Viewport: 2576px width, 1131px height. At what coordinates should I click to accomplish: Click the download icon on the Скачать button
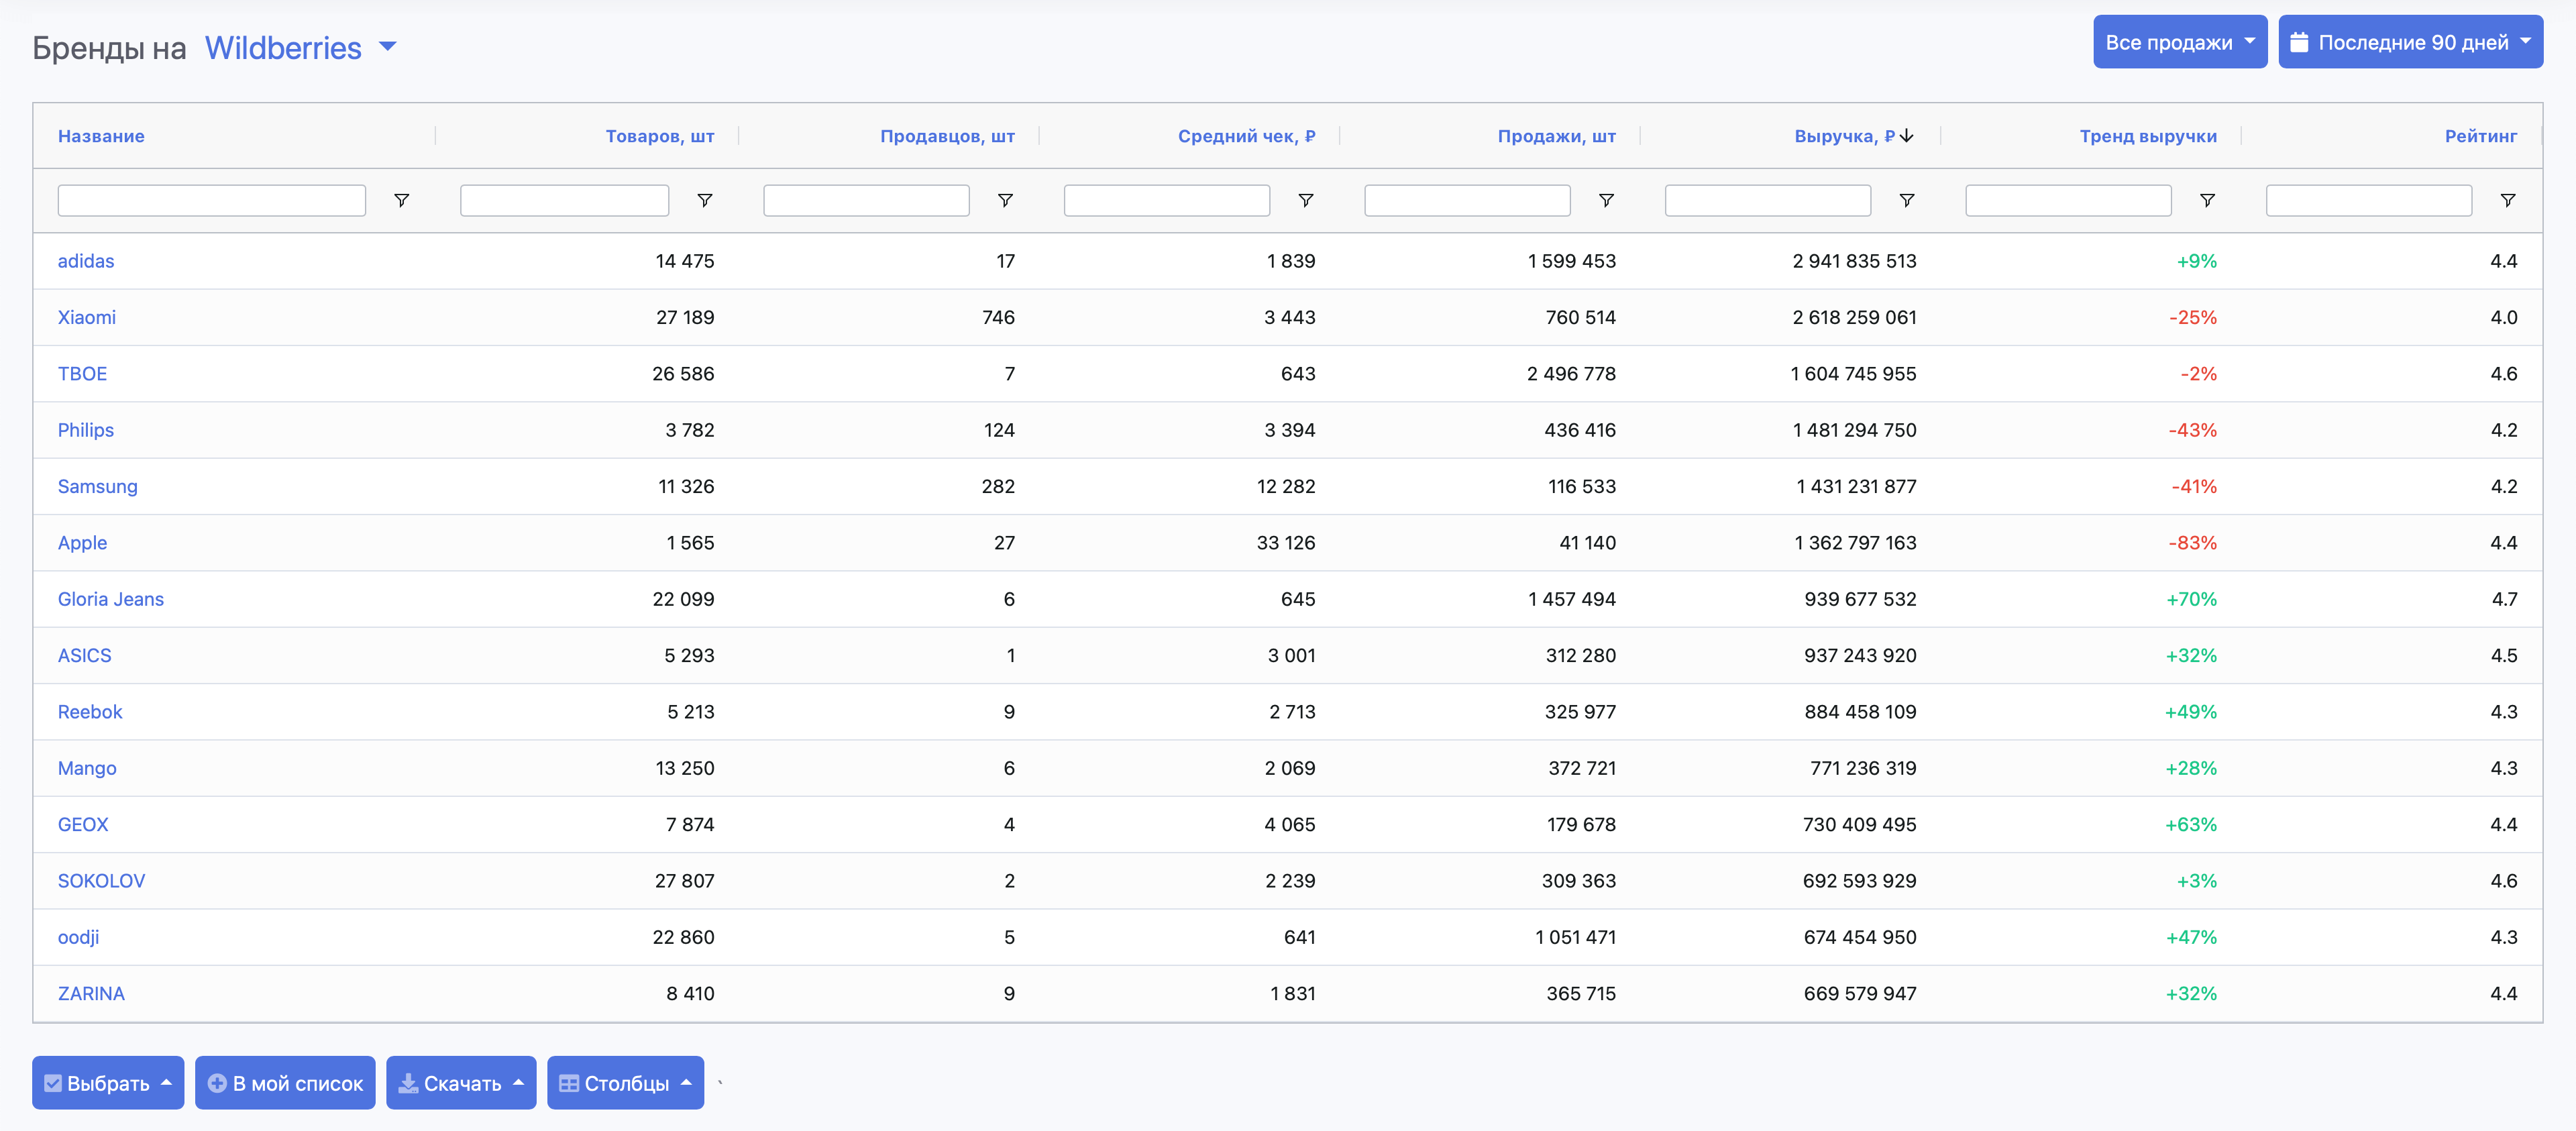pos(409,1082)
